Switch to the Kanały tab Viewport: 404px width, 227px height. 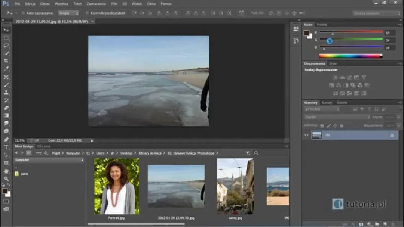(326, 102)
